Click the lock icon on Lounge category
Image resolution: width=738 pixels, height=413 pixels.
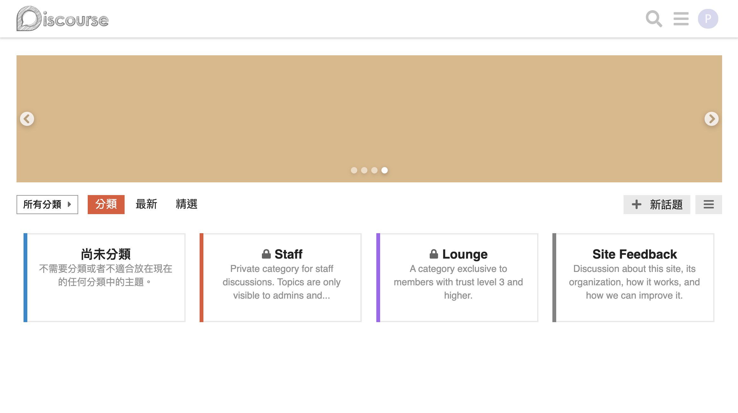(434, 254)
